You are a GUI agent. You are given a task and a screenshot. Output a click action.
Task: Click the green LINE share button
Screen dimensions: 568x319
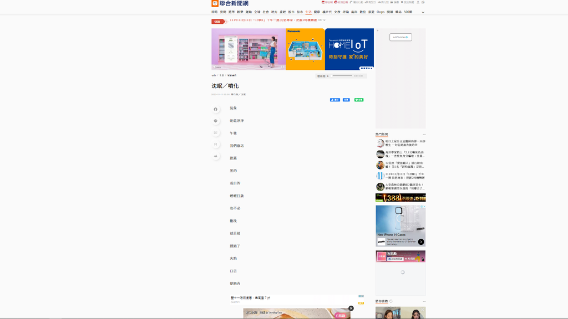(x=359, y=100)
